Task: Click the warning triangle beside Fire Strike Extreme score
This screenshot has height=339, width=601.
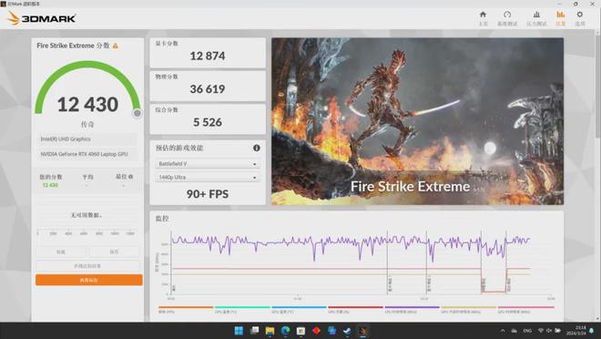Action: coord(116,46)
